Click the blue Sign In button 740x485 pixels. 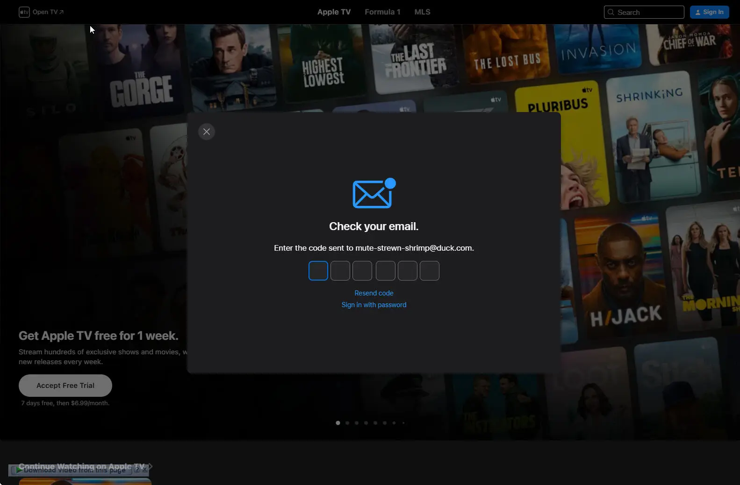click(709, 12)
